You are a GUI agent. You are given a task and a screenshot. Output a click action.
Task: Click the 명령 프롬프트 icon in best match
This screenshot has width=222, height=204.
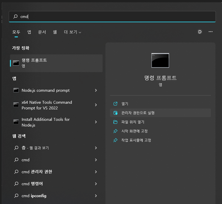click(16, 63)
